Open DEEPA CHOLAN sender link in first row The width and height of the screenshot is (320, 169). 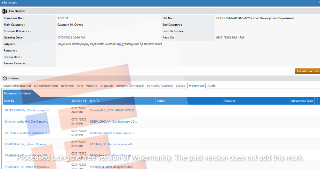click(x=28, y=110)
